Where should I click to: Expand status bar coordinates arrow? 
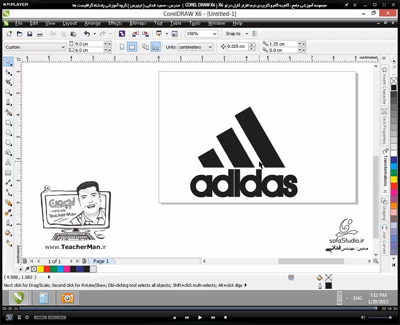[x=49, y=277]
